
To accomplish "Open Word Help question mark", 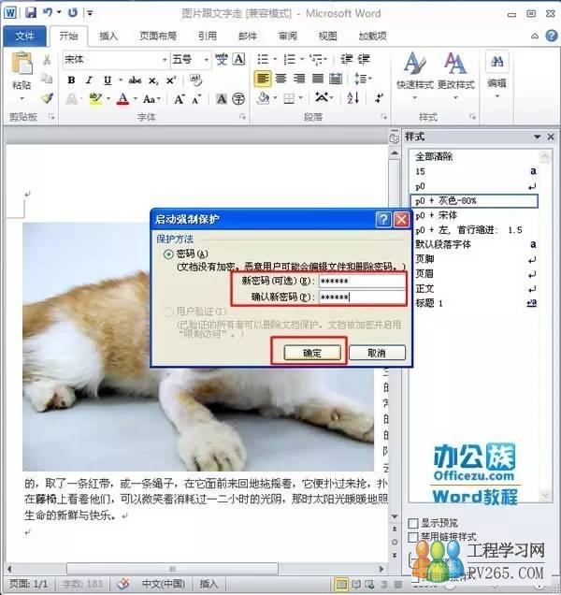I will [x=552, y=36].
